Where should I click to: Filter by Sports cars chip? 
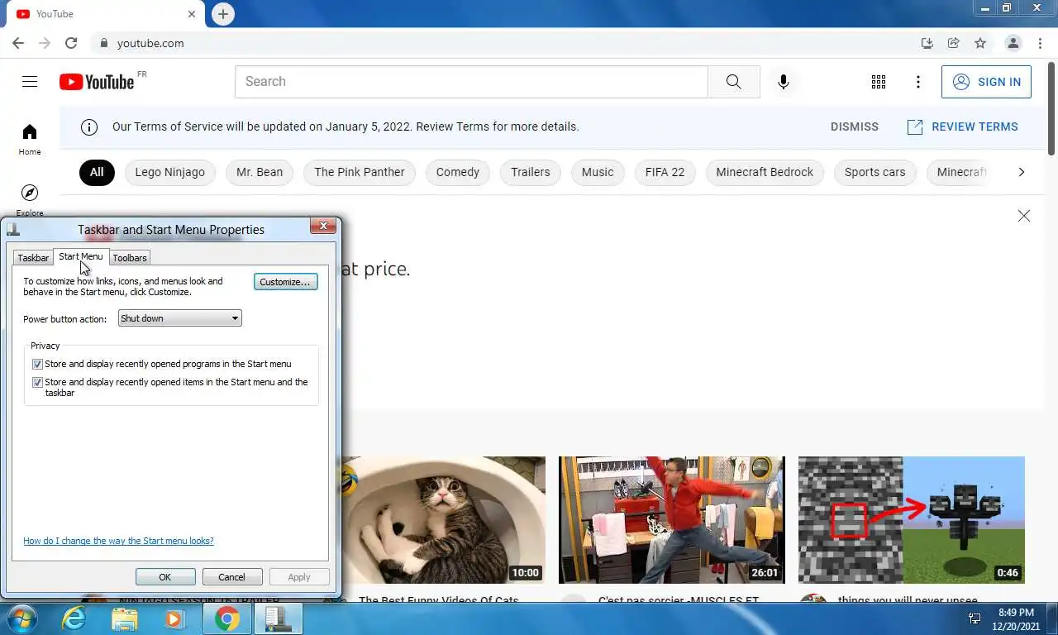(875, 172)
